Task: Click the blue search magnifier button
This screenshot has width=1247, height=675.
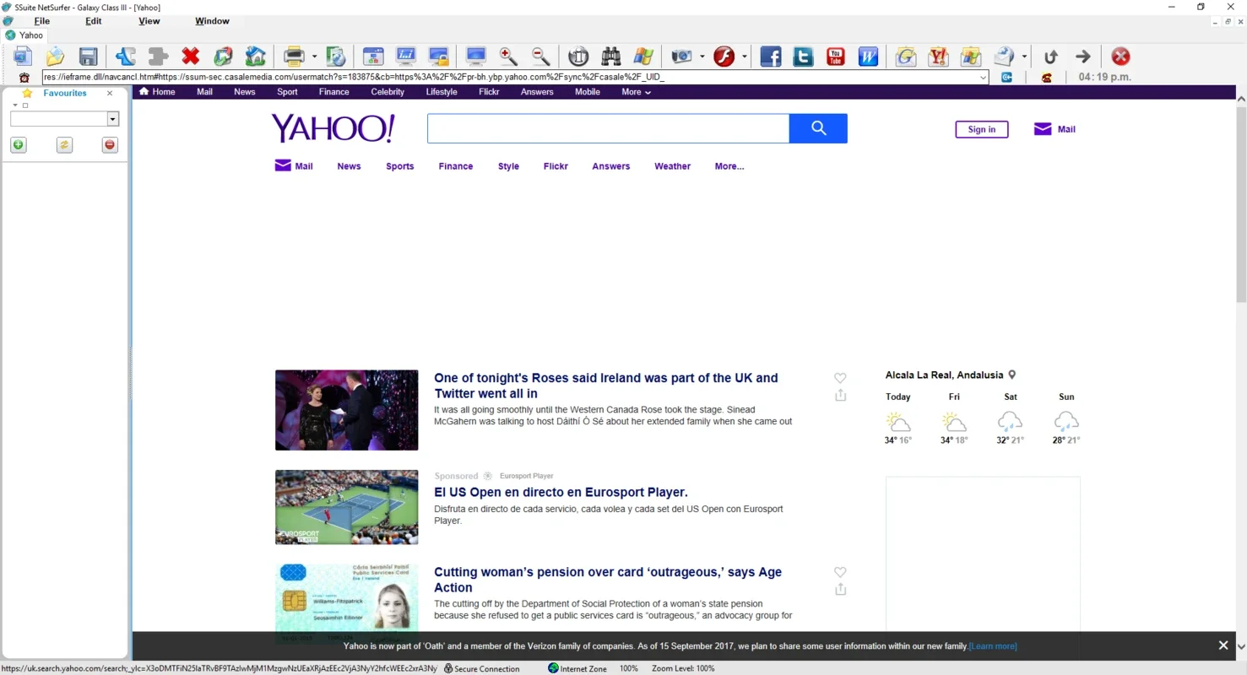Action: click(818, 128)
